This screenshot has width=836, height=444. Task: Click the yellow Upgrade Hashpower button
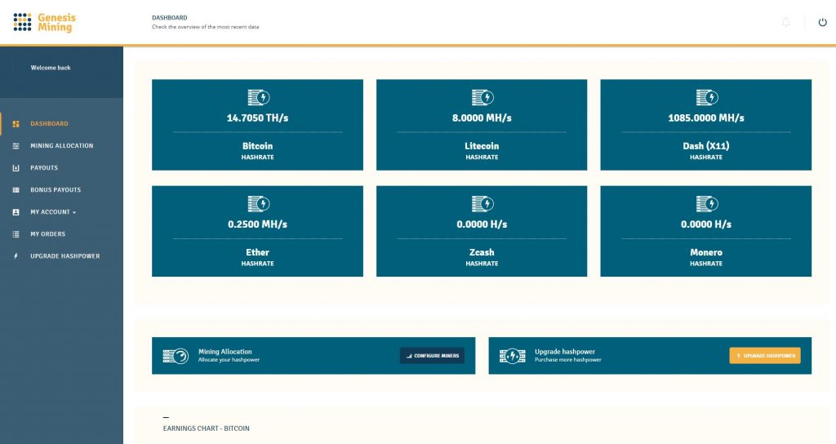[x=764, y=356]
